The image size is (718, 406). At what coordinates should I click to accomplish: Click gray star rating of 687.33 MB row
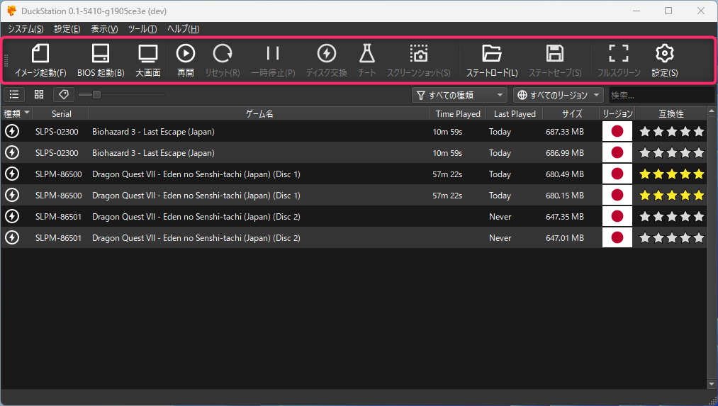point(672,132)
